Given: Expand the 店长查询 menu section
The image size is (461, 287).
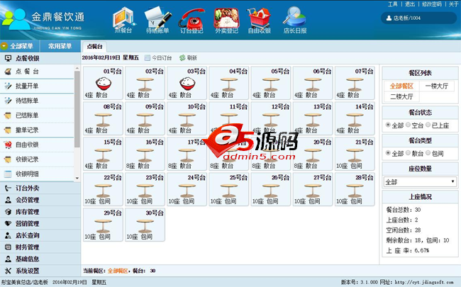Looking at the screenshot, I should tap(40, 235).
